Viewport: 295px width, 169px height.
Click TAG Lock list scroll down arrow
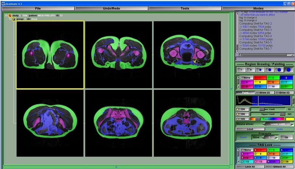[238, 162]
